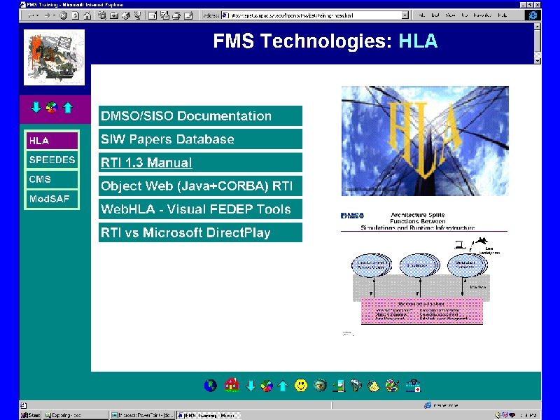Select ModSAF in the sidebar navigation
560x420 pixels.
(x=52, y=199)
